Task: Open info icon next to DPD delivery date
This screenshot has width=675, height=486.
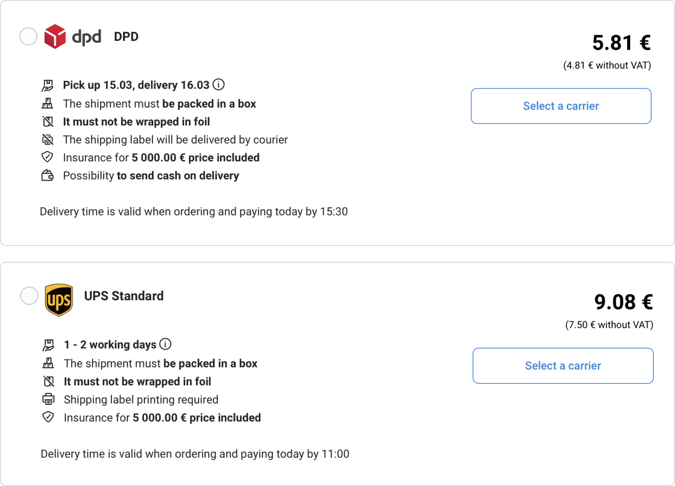Action: [x=219, y=85]
